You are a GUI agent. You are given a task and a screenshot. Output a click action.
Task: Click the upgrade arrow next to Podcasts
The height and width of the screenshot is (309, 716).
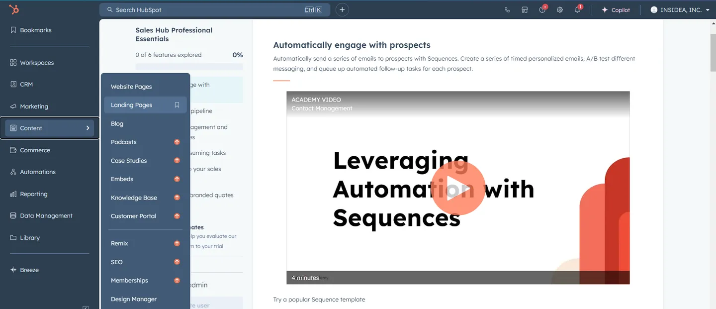click(x=177, y=142)
